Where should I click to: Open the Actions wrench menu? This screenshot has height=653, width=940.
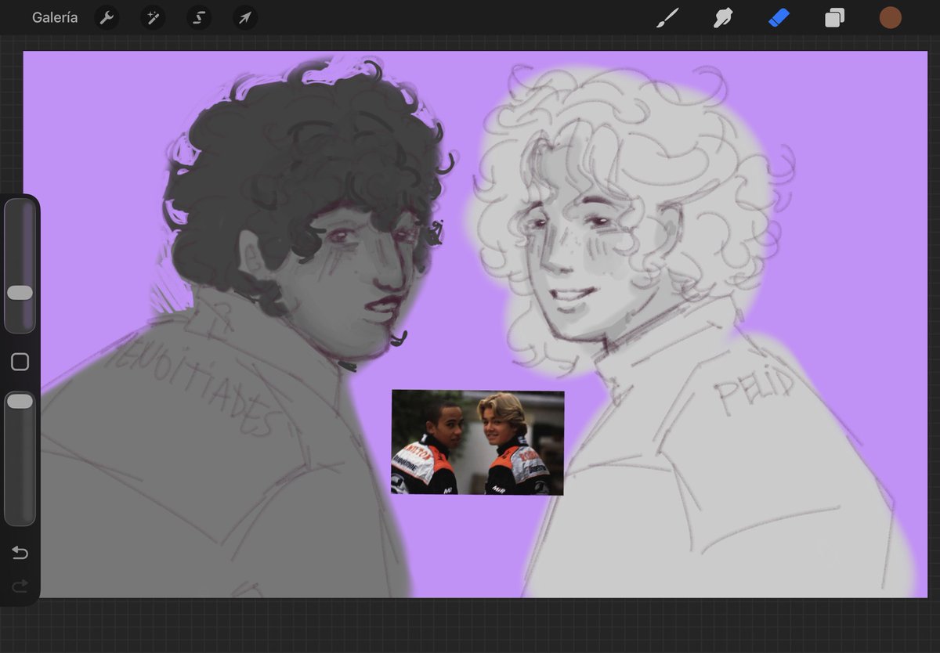pyautogui.click(x=107, y=18)
